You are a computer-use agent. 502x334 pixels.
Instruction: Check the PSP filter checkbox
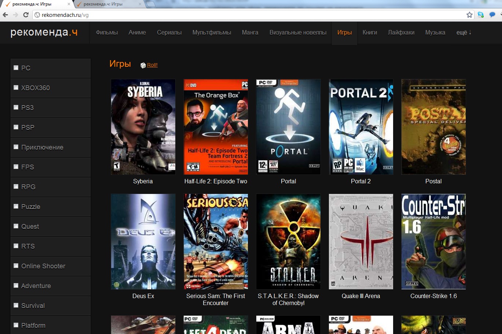pos(16,127)
